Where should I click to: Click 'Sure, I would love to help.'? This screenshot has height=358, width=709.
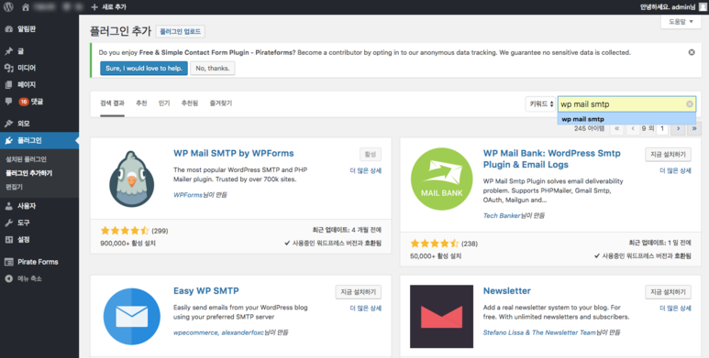coord(144,68)
